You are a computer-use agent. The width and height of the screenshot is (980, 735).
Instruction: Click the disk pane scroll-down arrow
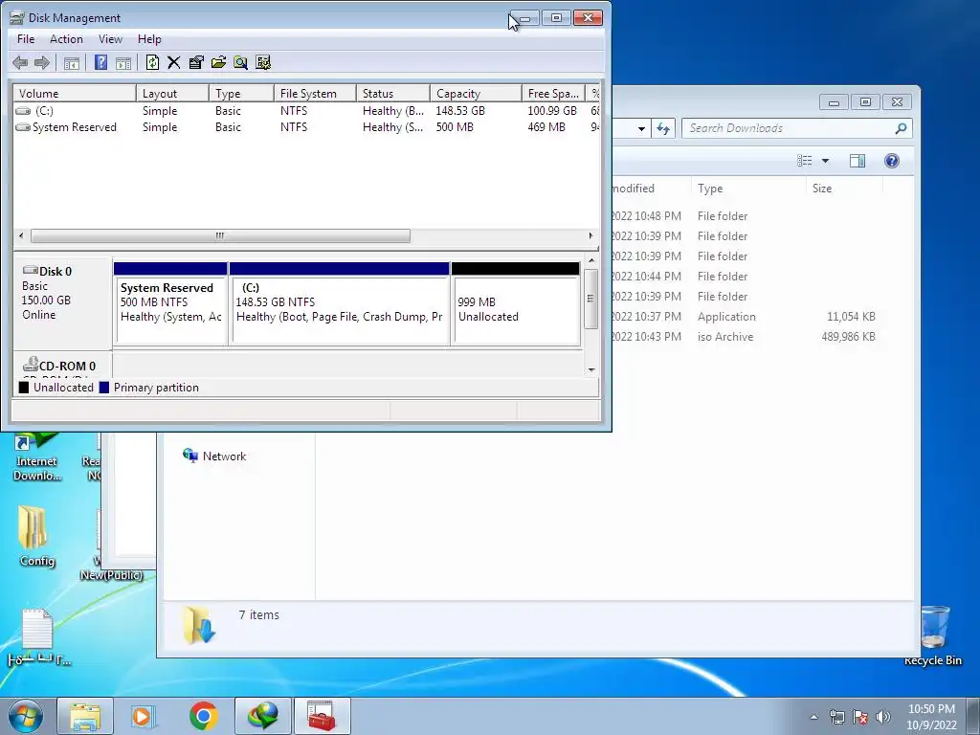(591, 370)
